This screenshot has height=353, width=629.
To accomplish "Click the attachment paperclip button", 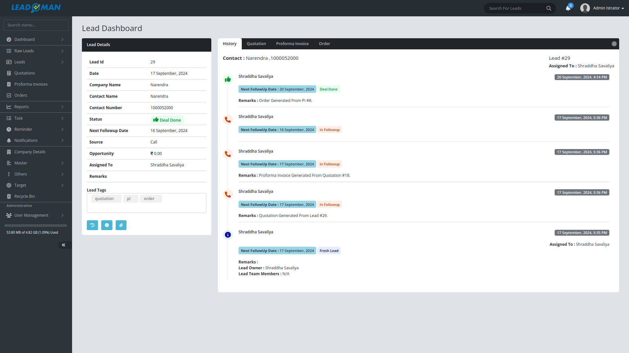I will 121,225.
